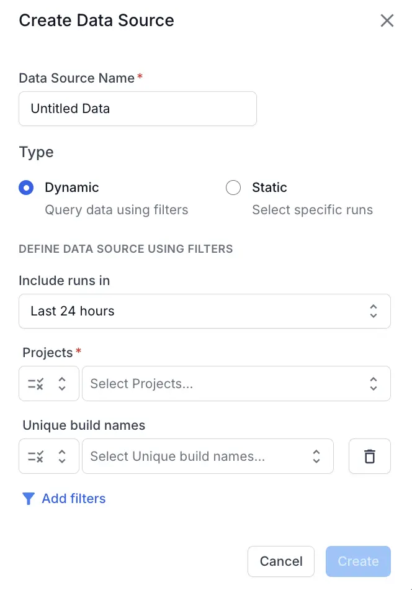
Task: Click inside the Select Projects input area
Action: tap(186, 383)
